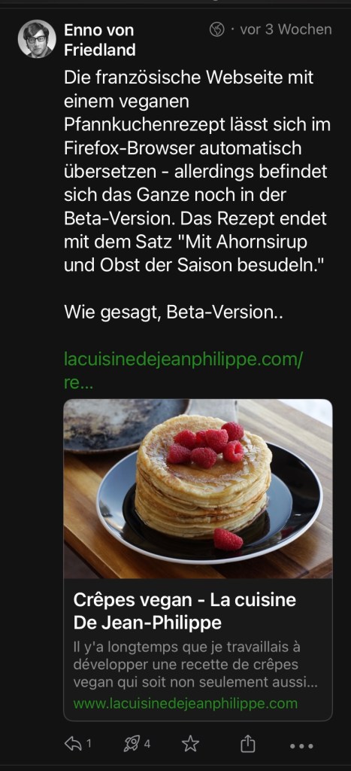Tap the reply count '1'
351x771 pixels.
tap(89, 743)
